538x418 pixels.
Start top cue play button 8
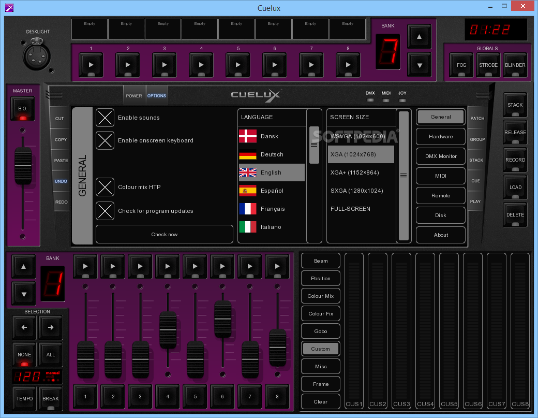(x=348, y=65)
